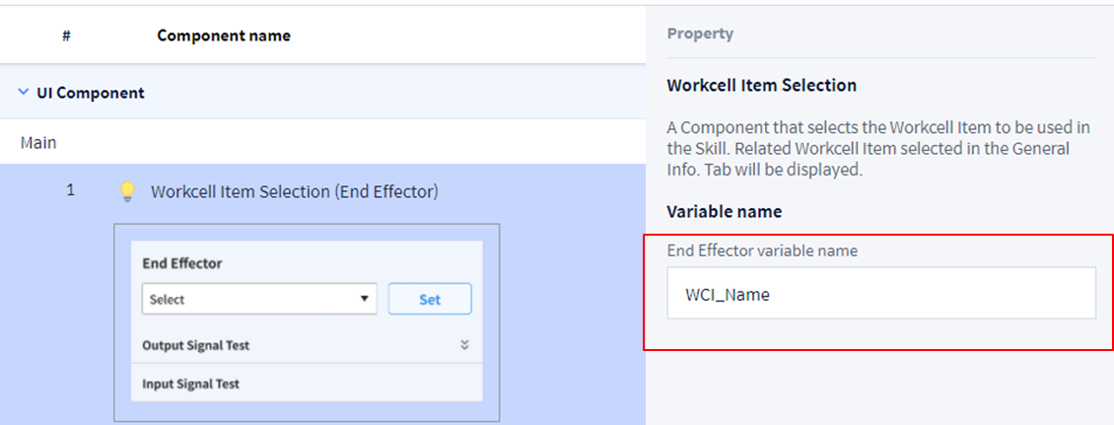Screen dimensions: 1114x425
Task: Click the Component name column header
Action: (224, 35)
